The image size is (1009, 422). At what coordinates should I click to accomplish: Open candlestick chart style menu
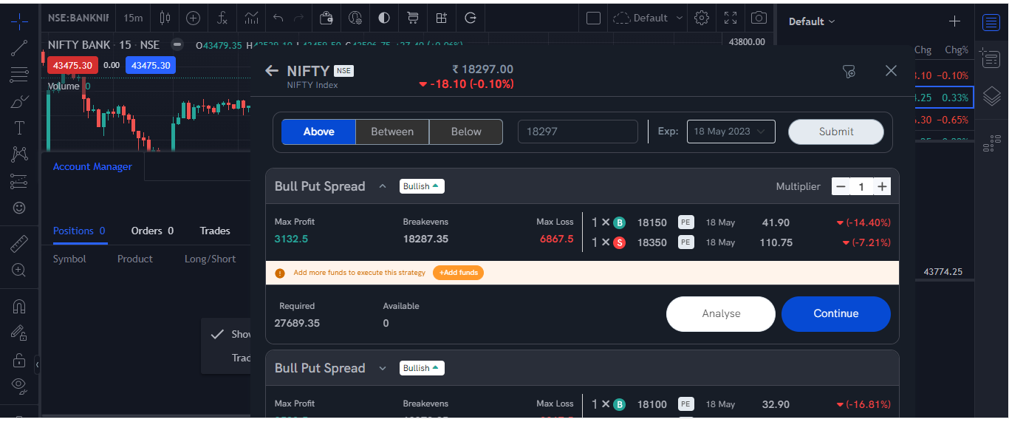(x=165, y=18)
